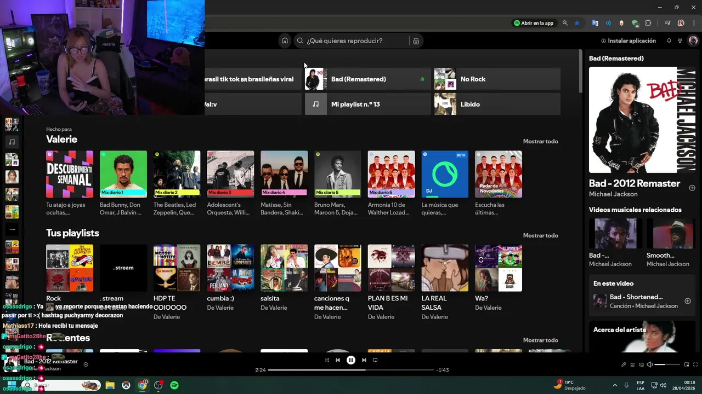Open weather widget 19°C Despejado

[569, 385]
